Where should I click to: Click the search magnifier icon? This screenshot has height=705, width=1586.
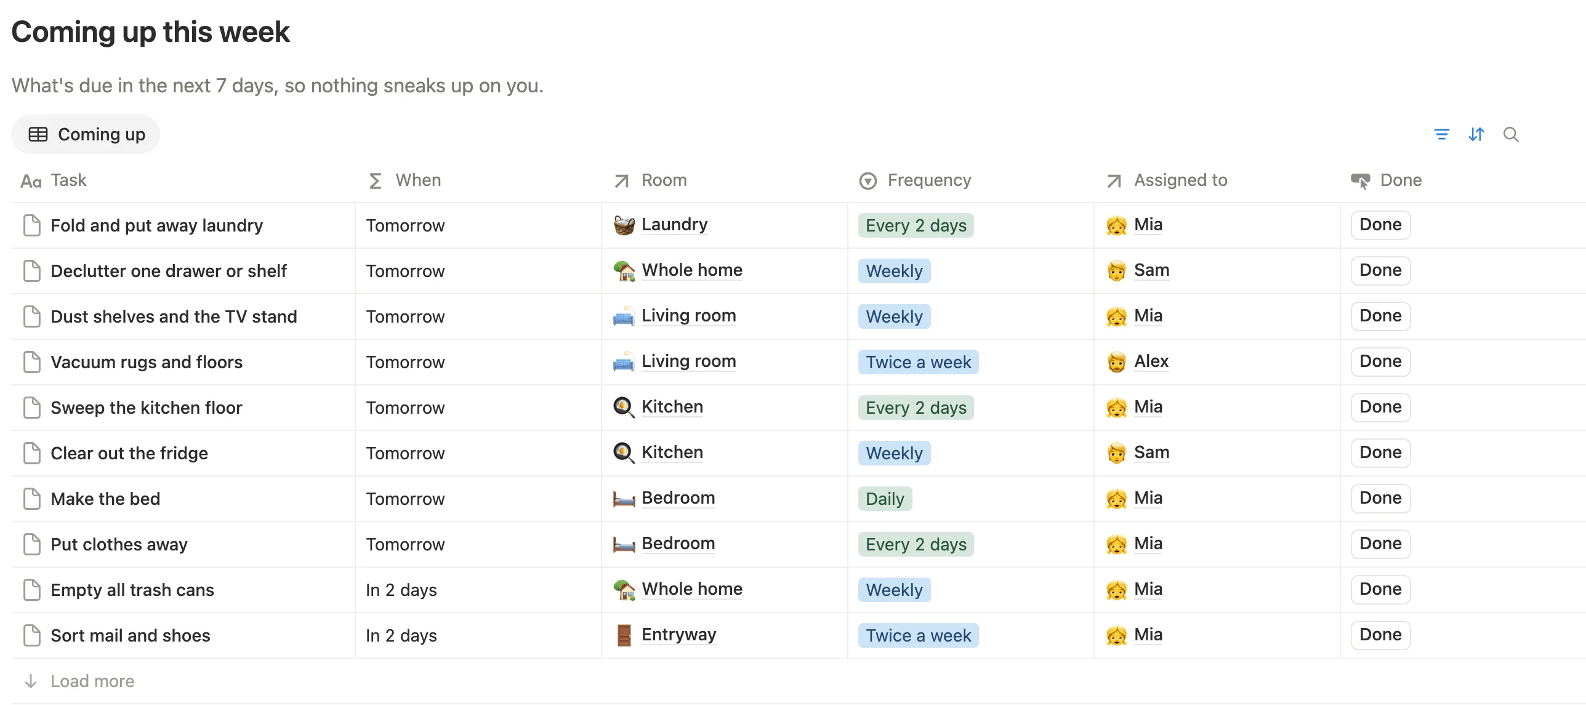click(1510, 134)
